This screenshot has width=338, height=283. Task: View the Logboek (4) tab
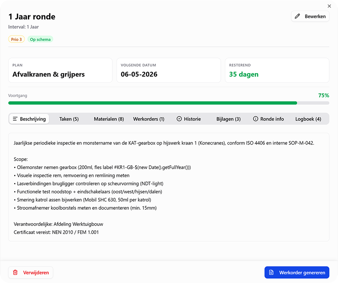click(x=308, y=119)
